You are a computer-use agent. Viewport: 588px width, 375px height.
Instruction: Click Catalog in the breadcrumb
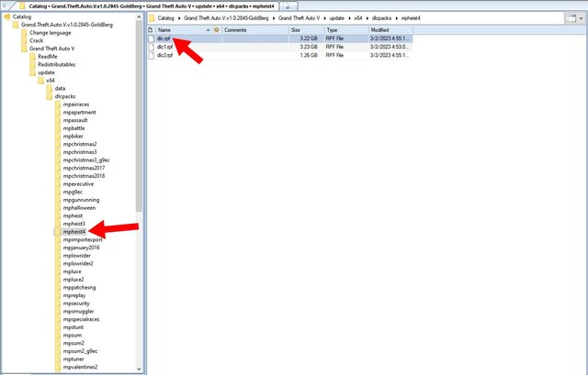[x=165, y=18]
